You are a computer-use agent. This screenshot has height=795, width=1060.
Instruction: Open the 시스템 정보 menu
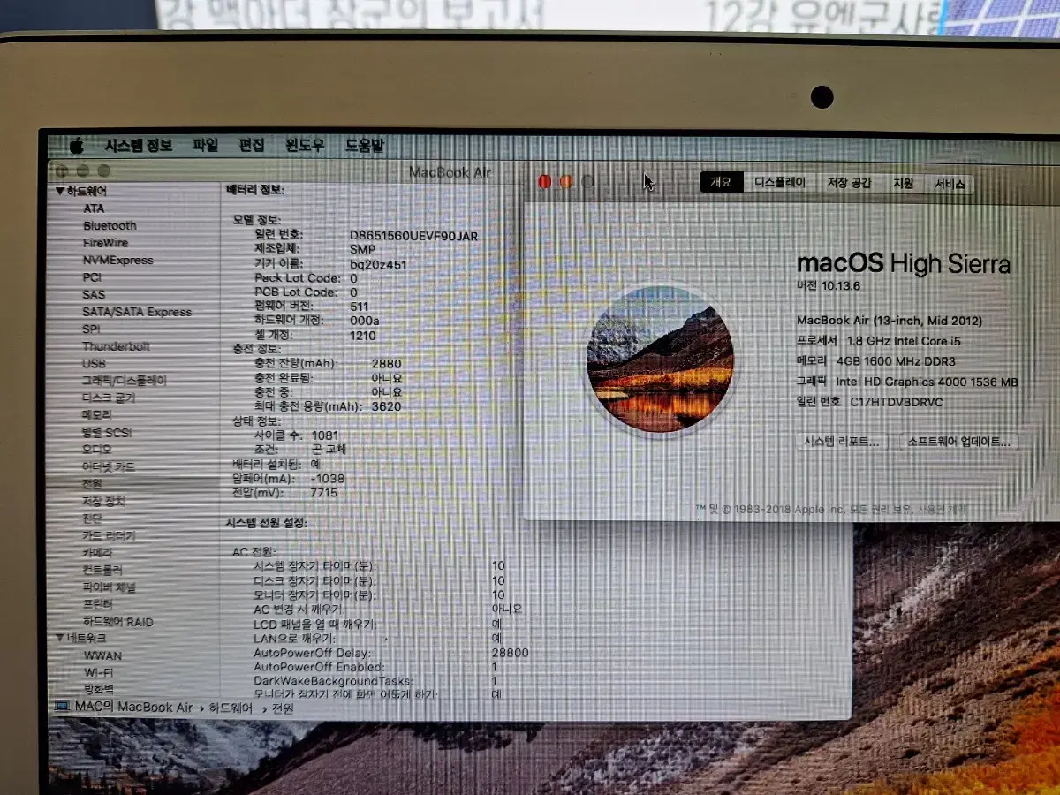(x=139, y=146)
